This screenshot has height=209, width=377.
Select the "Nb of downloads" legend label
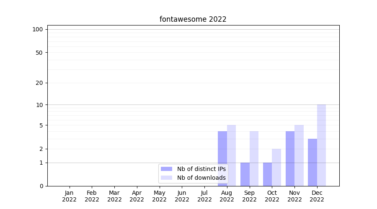click(x=201, y=178)
